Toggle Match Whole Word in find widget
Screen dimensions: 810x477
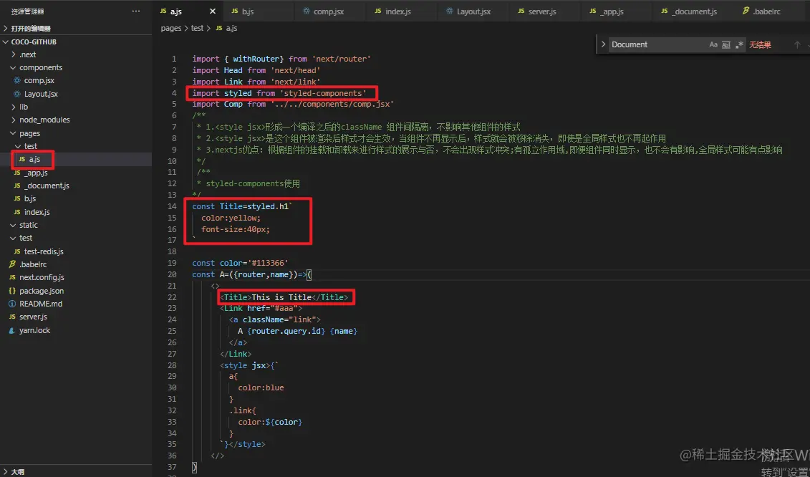pyautogui.click(x=725, y=44)
